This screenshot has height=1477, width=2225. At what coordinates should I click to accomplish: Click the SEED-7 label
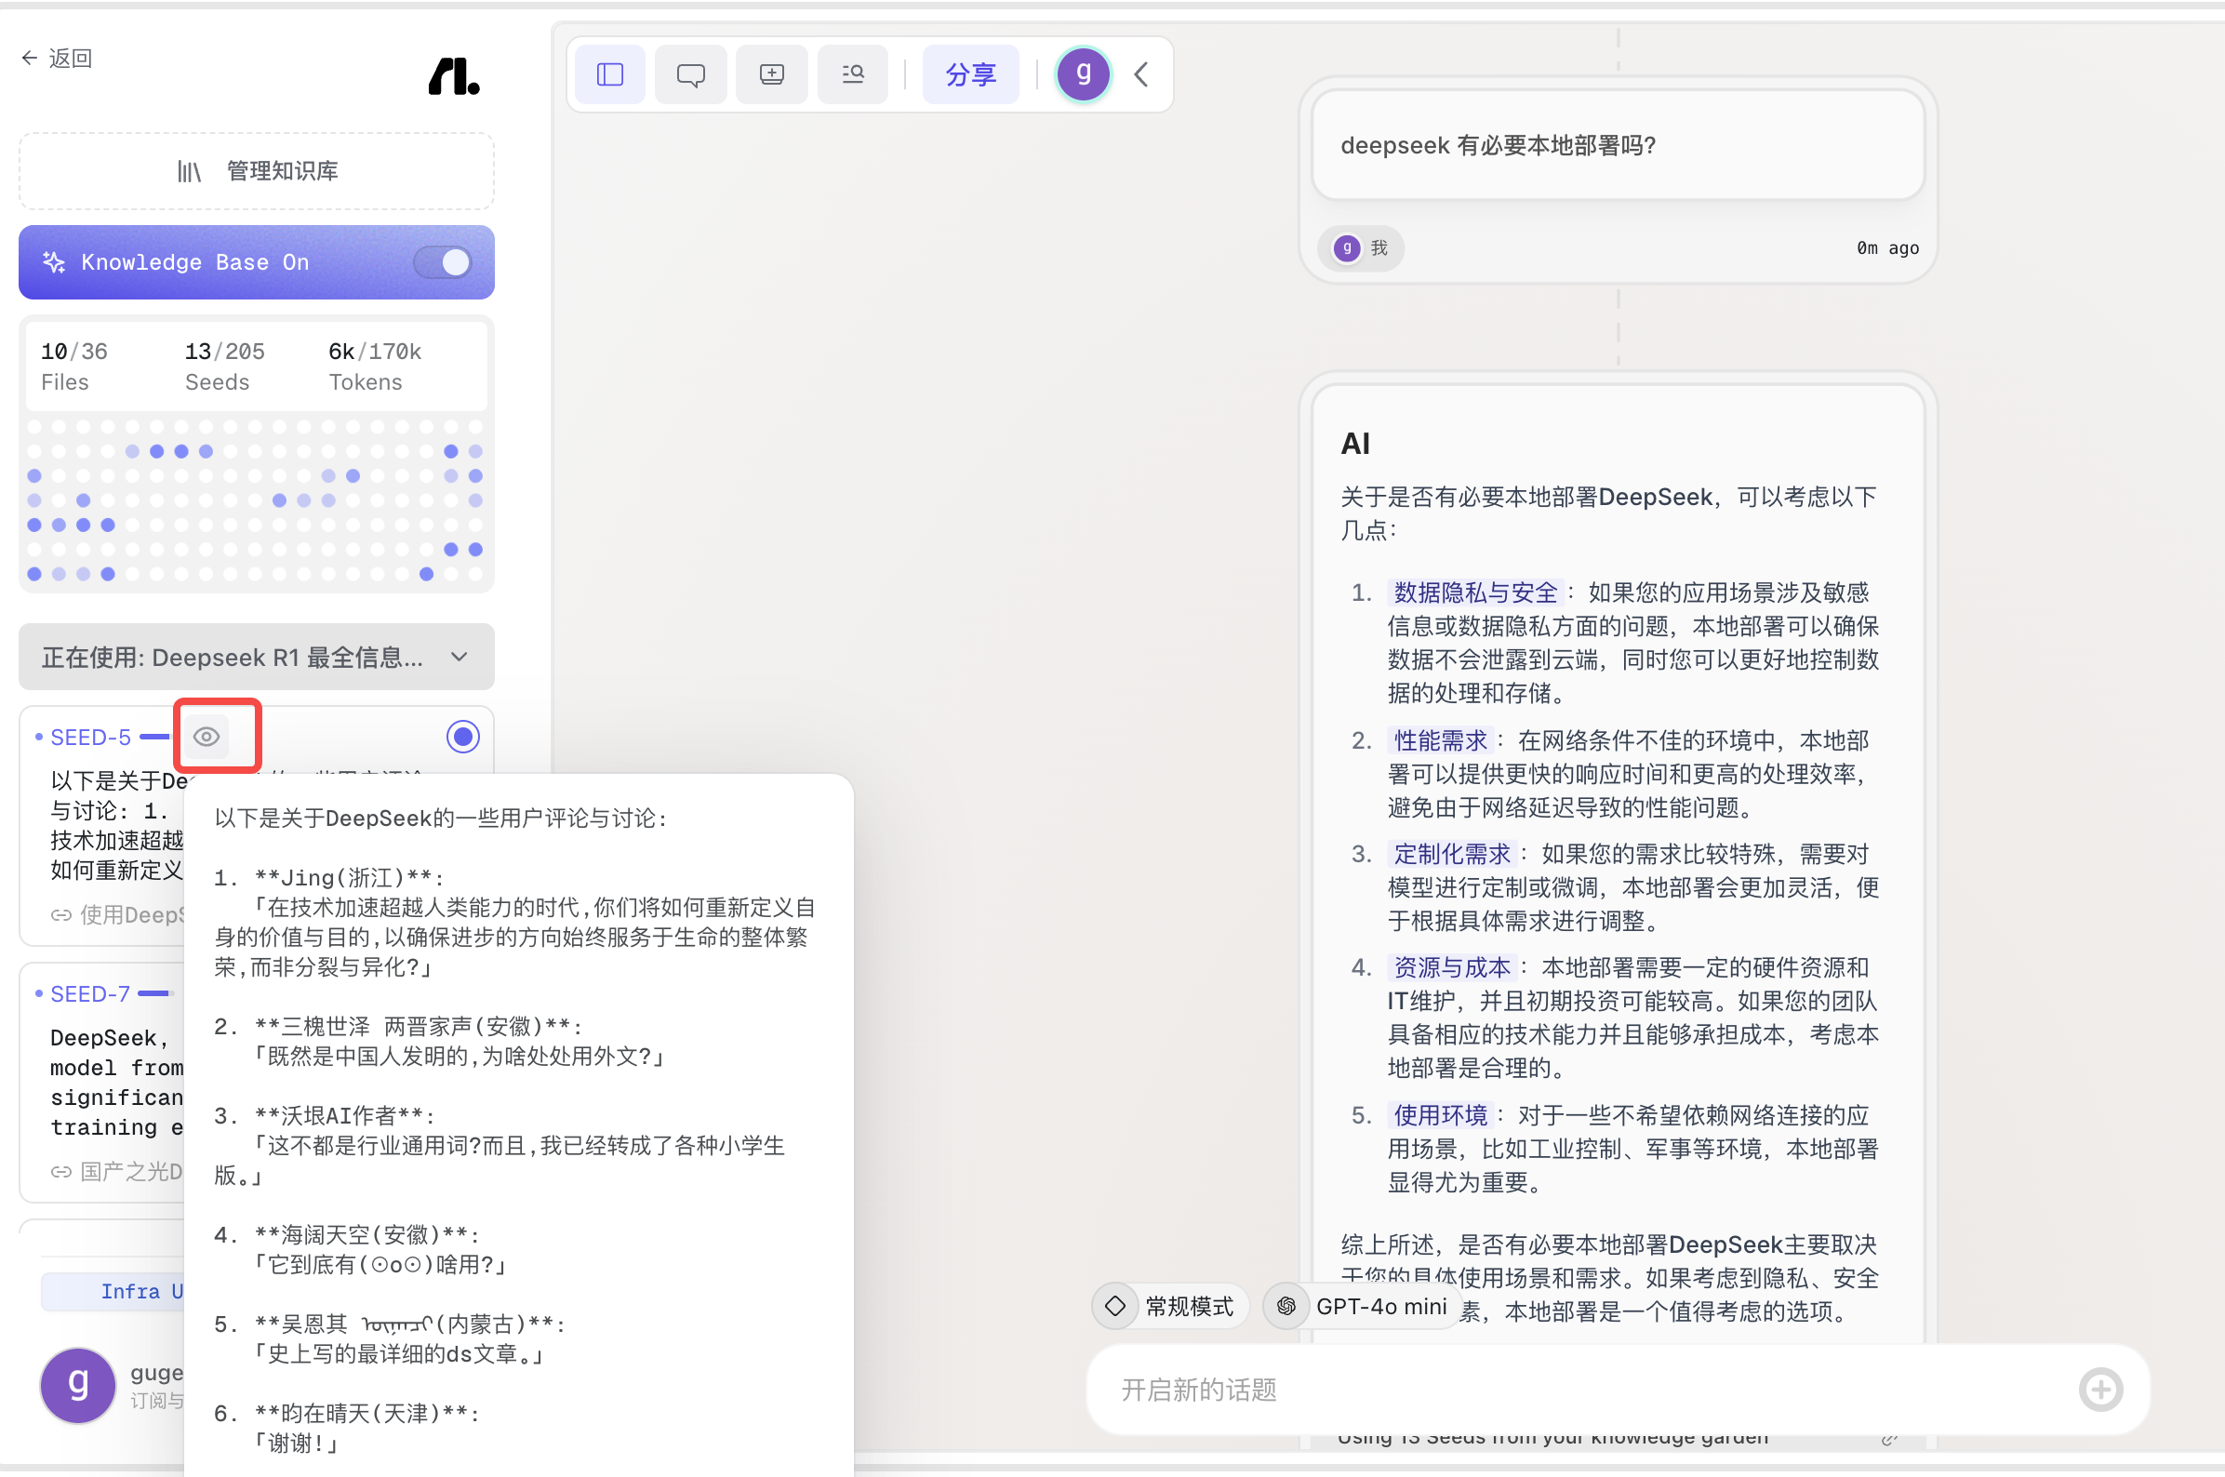click(90, 993)
